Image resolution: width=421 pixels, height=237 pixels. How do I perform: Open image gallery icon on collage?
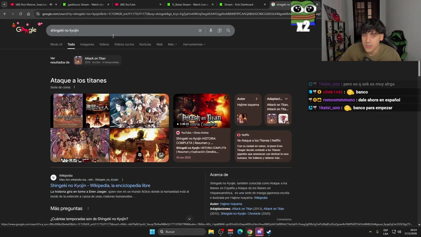pos(161,155)
